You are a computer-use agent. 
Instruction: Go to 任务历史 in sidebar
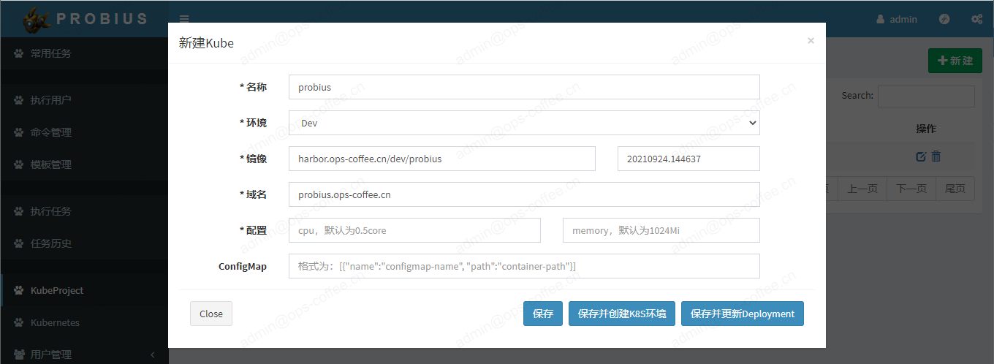tap(51, 243)
